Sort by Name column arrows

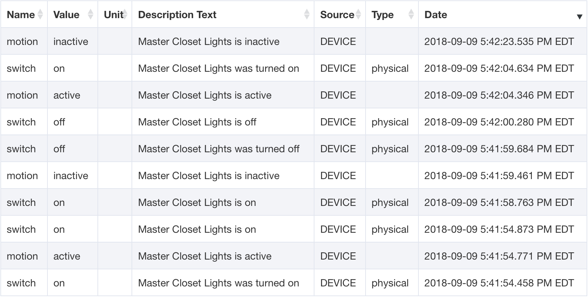pos(40,15)
